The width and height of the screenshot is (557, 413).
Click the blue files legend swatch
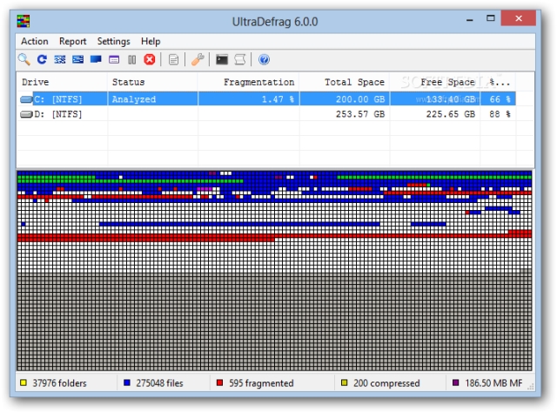point(127,383)
